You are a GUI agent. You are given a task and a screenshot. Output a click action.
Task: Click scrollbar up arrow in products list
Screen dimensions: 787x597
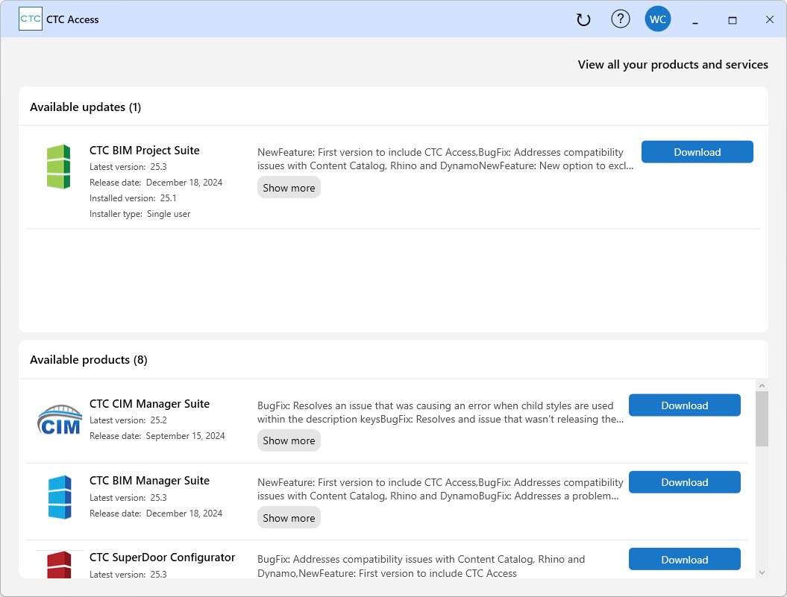click(762, 385)
